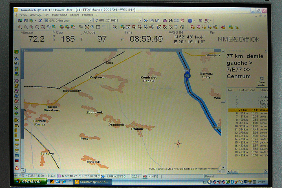Click the E document icon
282x188 pixels.
pyautogui.click(x=157, y=21)
